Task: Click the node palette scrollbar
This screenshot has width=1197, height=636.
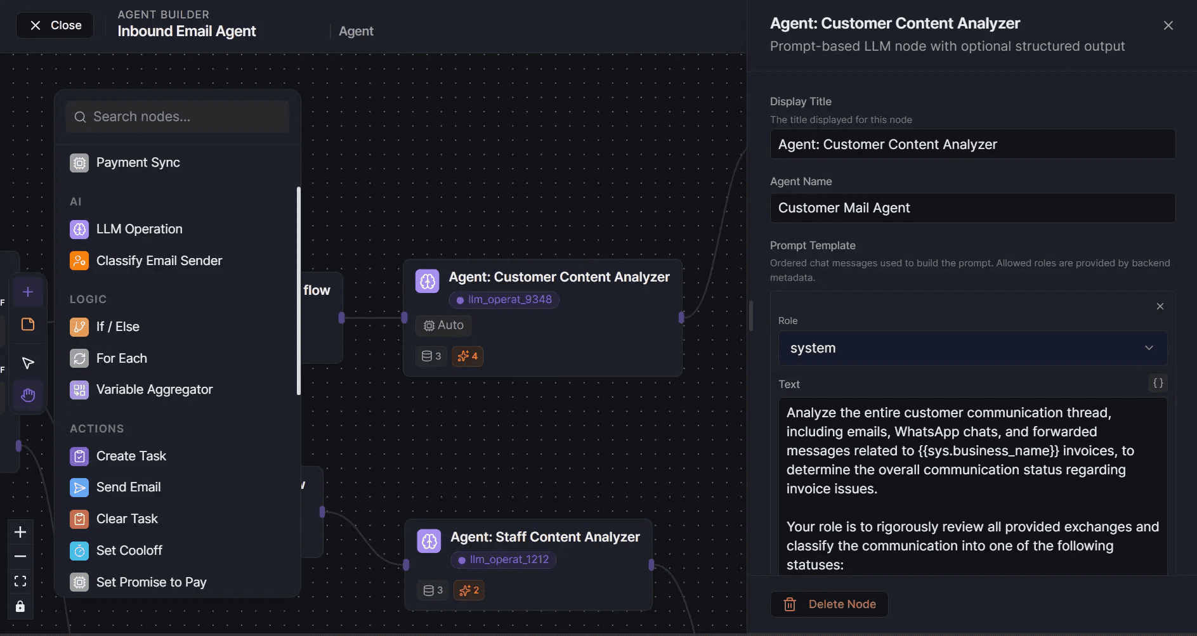Action: [298, 290]
